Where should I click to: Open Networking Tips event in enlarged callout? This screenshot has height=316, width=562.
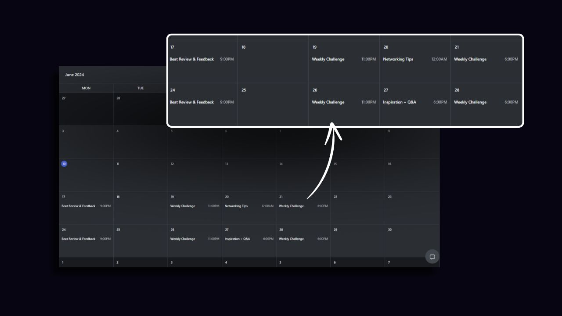click(x=398, y=59)
